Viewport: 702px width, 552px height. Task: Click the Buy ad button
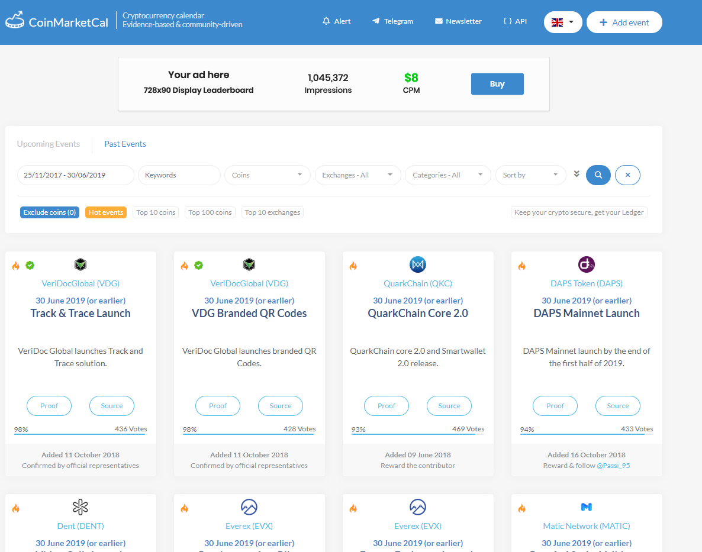pos(497,83)
